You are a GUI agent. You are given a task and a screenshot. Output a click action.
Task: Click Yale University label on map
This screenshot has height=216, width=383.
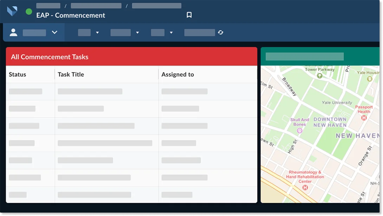coord(337,103)
